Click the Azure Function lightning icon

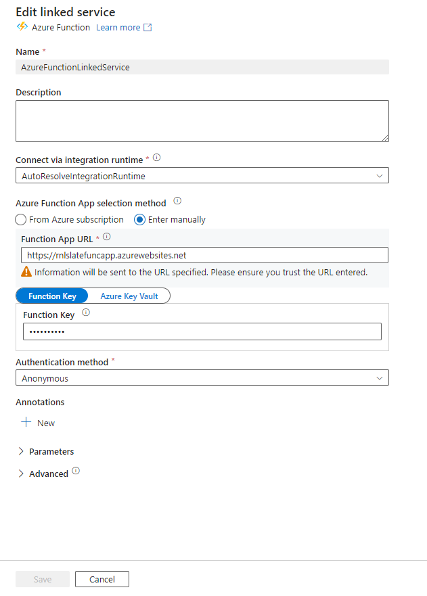coord(22,27)
